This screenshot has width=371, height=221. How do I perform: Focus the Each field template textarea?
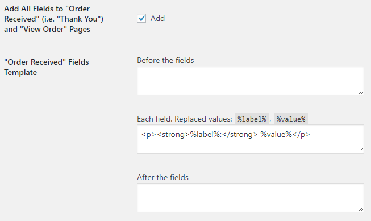tap(251, 139)
